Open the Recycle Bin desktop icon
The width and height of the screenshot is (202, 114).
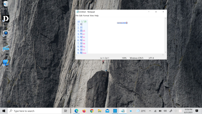pos(6,5)
